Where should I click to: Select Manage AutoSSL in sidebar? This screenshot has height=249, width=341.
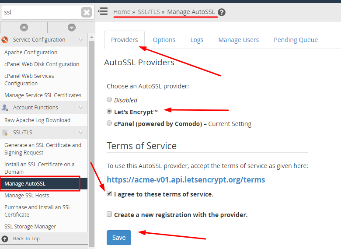tap(43, 184)
